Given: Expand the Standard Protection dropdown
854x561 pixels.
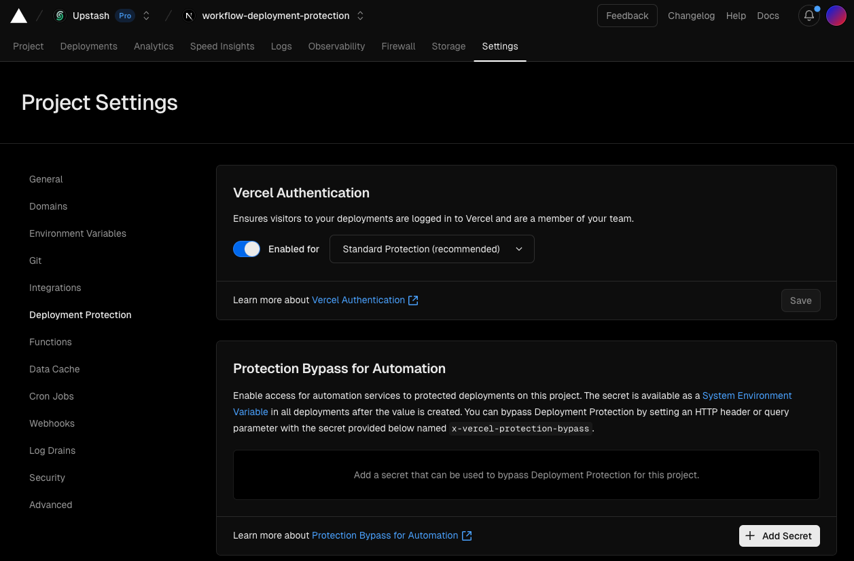Looking at the screenshot, I should [432, 249].
